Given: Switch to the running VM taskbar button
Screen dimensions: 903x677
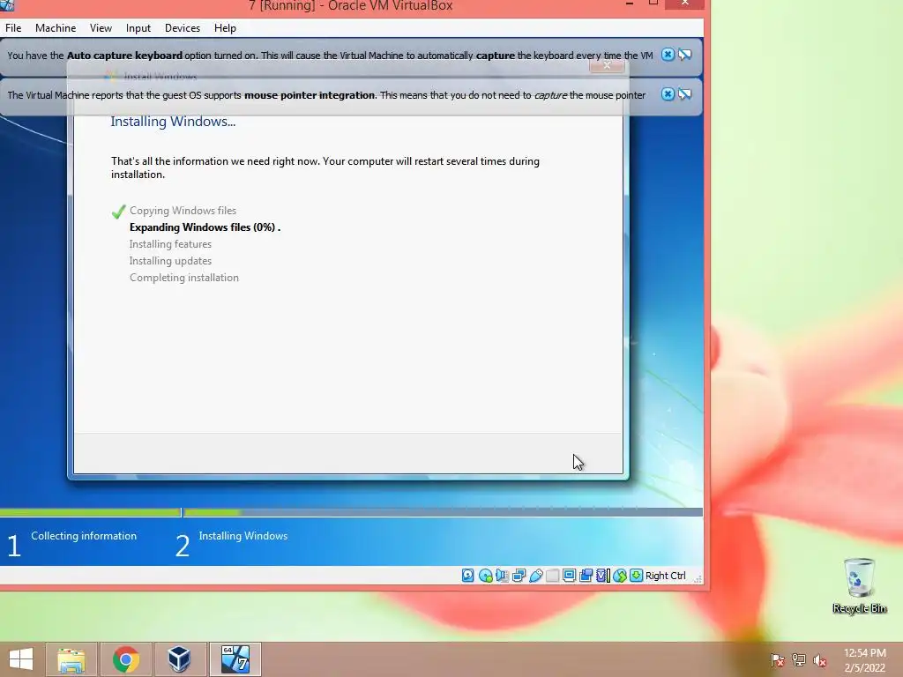Looking at the screenshot, I should click(235, 659).
